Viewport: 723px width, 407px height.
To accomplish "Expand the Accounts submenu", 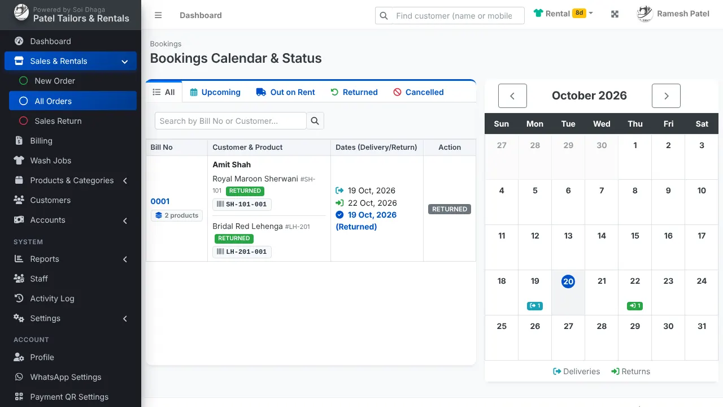I will (71, 220).
